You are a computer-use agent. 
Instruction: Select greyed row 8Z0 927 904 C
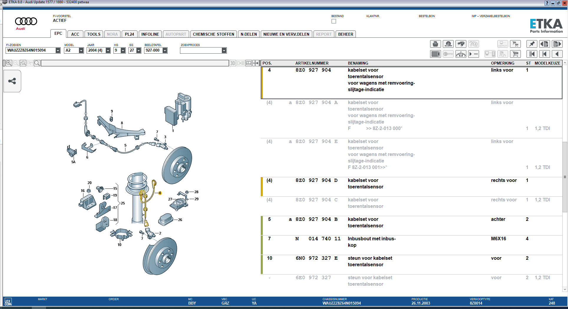412,206
